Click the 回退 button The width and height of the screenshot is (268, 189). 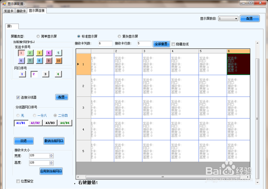pos(24,141)
